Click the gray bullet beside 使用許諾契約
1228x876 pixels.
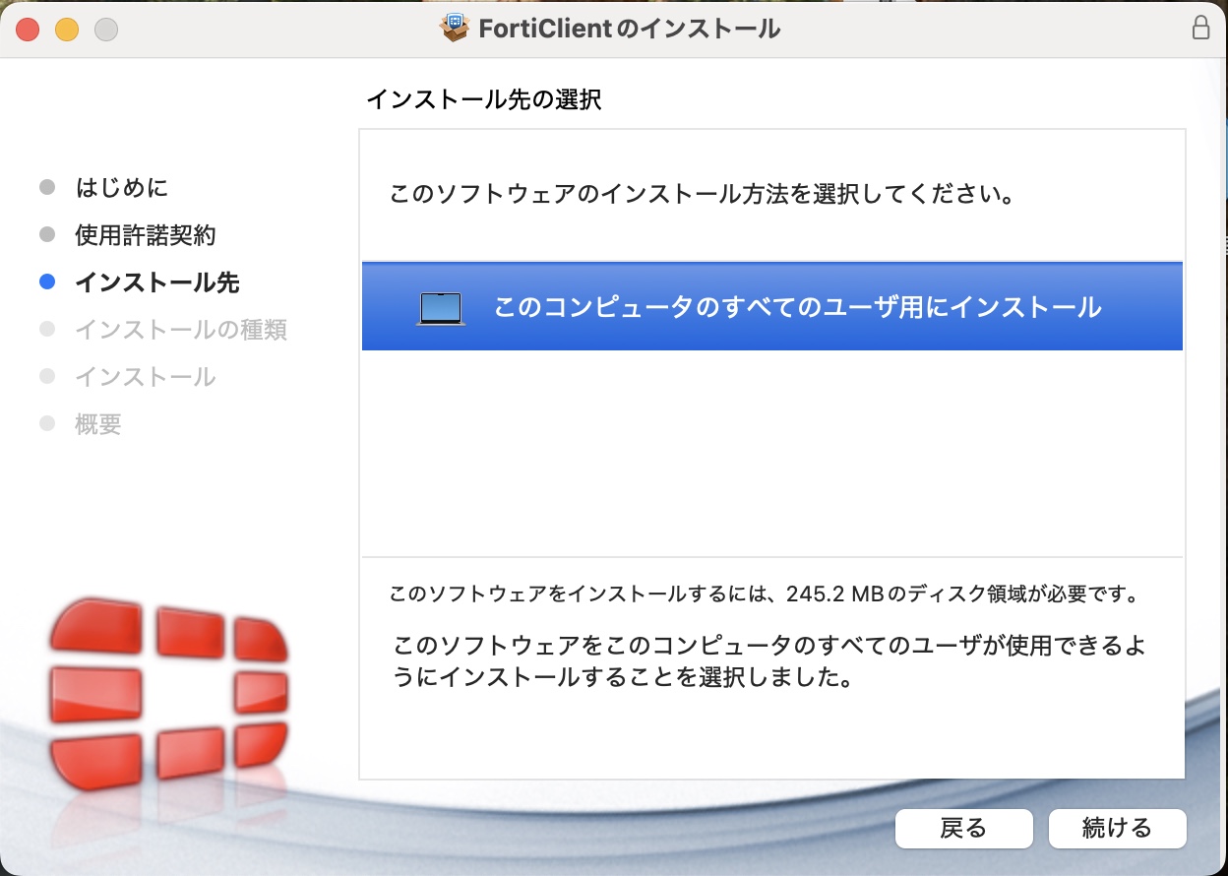[x=47, y=235]
